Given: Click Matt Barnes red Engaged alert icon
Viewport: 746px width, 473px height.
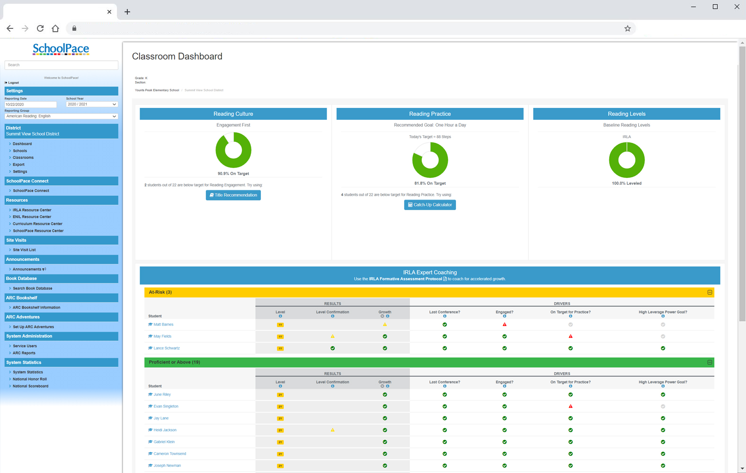Looking at the screenshot, I should [x=505, y=324].
